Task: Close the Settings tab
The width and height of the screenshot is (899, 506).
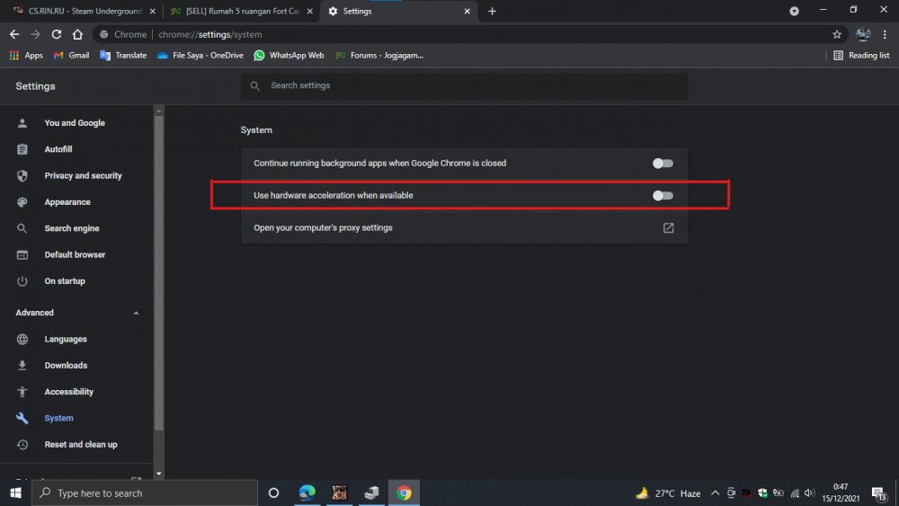Action: point(467,11)
